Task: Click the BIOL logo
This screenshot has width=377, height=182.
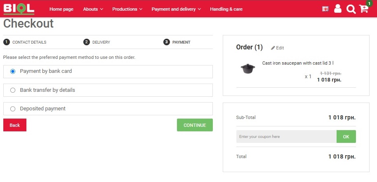Action: tap(19, 9)
